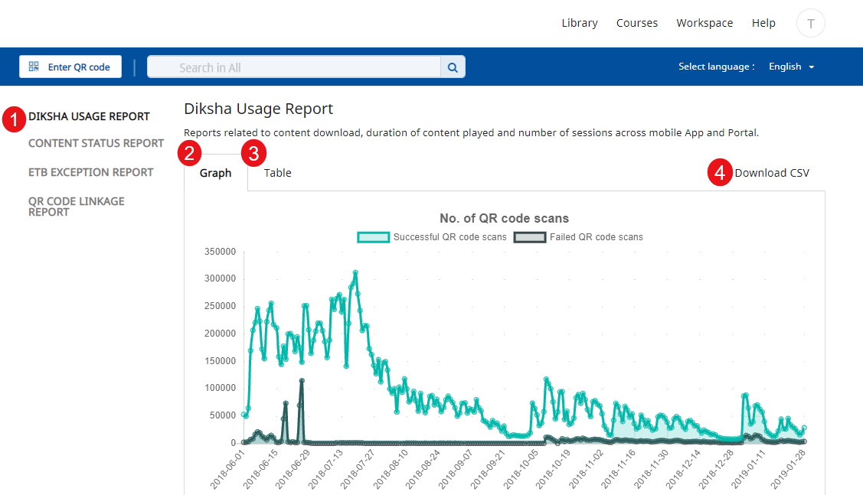Click the Search in All field
The image size is (863, 495).
[293, 67]
